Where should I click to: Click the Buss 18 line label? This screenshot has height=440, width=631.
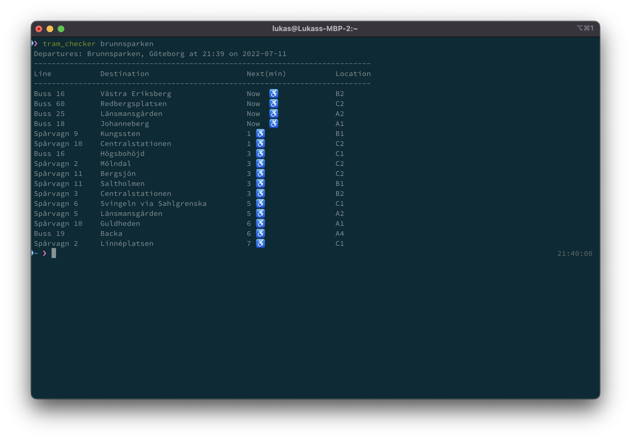pos(49,124)
